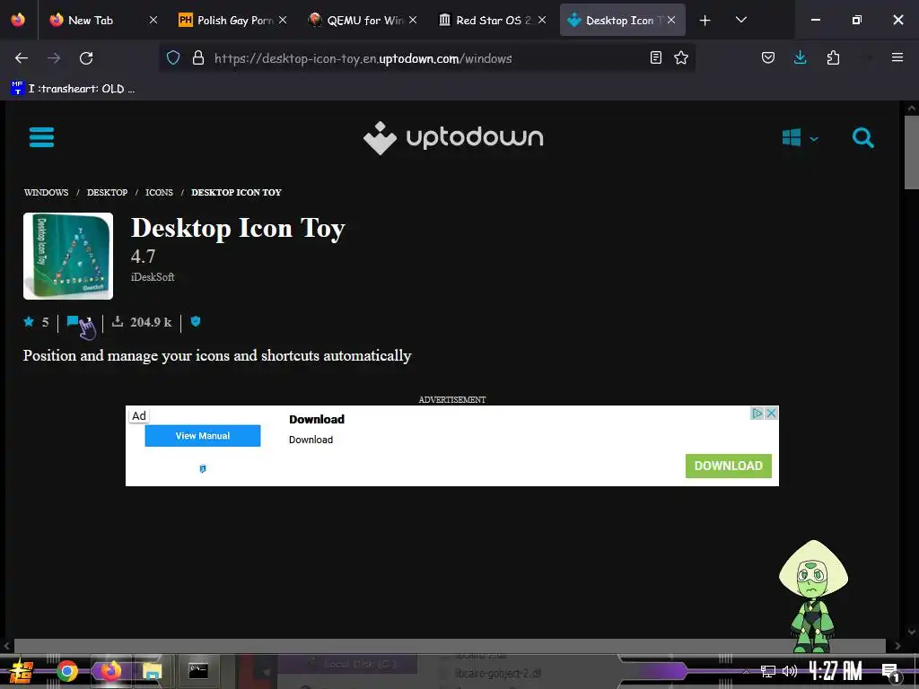
Task: Launch Google Chrome from the taskbar
Action: [x=66, y=671]
